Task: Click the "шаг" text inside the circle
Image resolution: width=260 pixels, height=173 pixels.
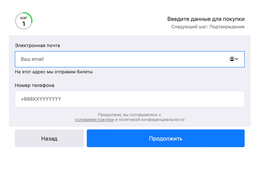Action: coord(24,18)
